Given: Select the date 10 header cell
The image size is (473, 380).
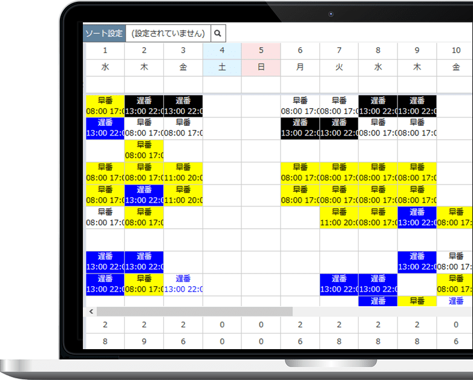Looking at the screenshot, I should (x=455, y=51).
